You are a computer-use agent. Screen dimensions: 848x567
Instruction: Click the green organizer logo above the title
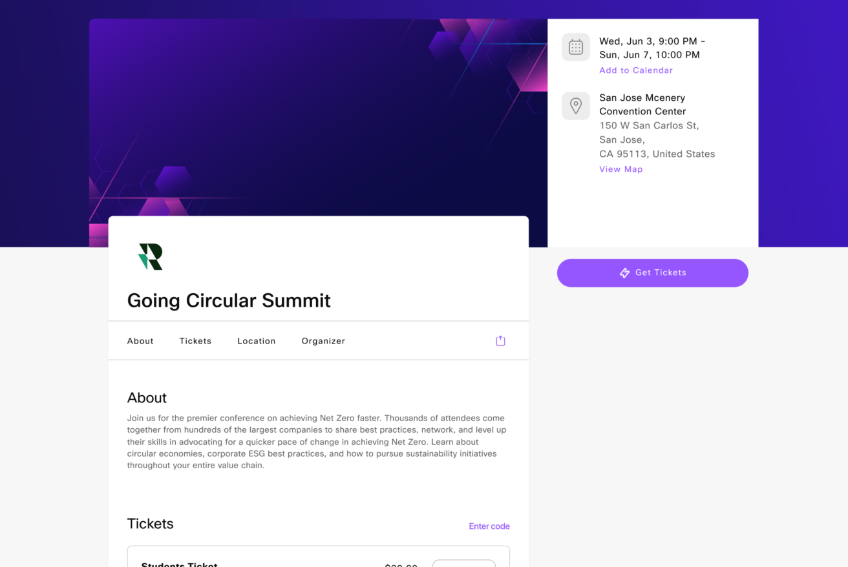coord(151,256)
